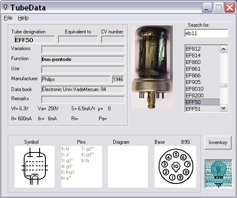This screenshot has height=198, width=237.
Task: Open the File menu
Action: point(8,18)
